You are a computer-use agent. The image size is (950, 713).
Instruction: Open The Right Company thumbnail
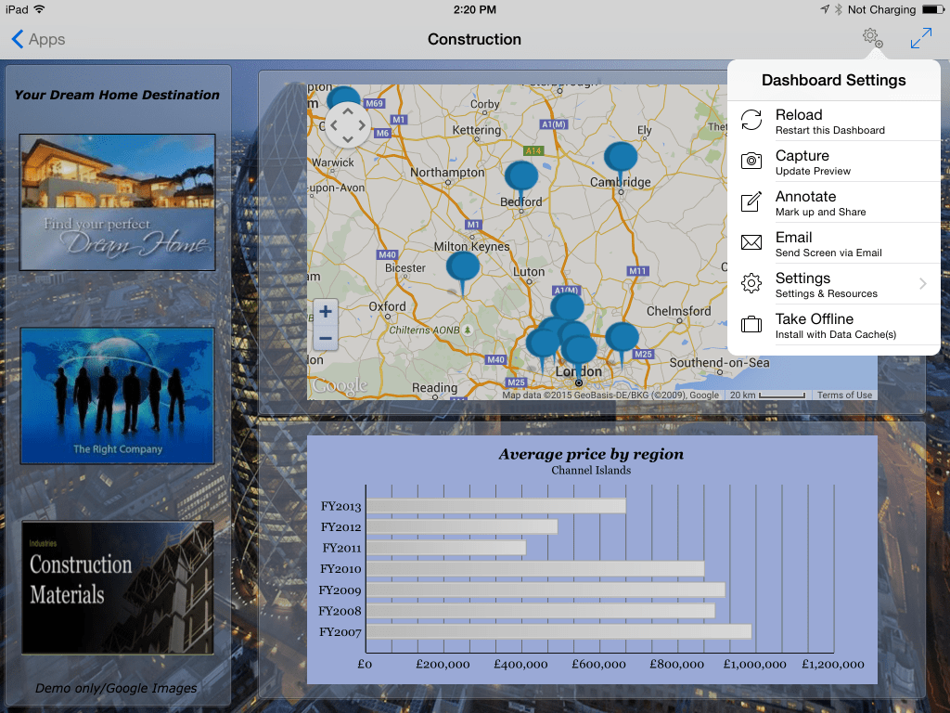(x=117, y=395)
